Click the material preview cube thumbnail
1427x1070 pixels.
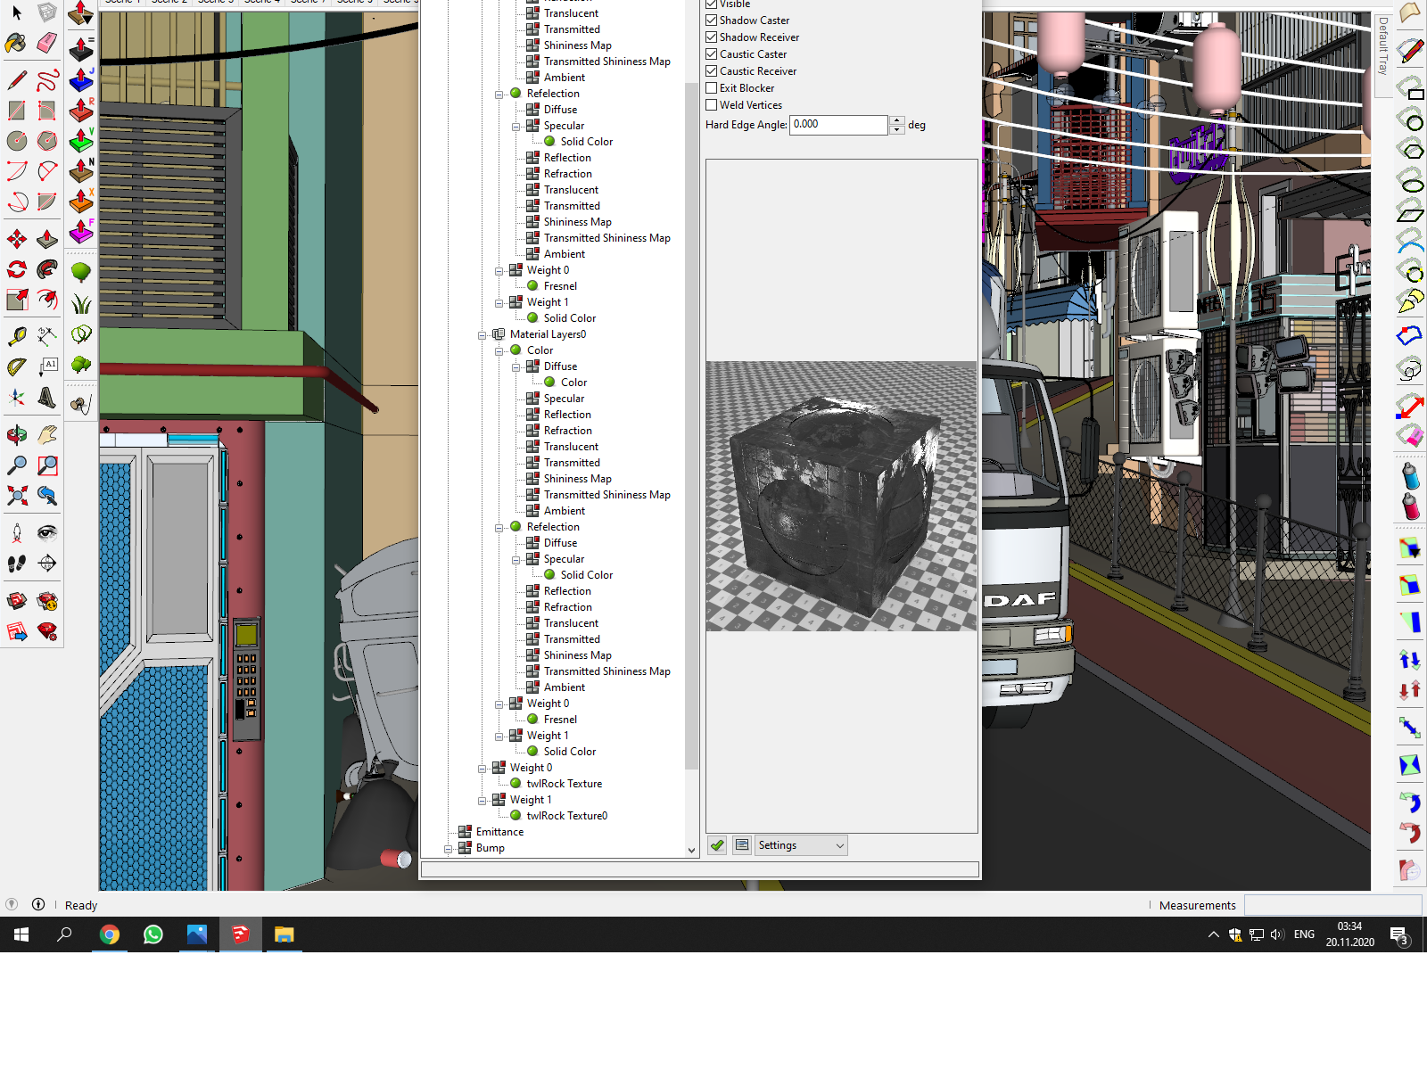[841, 496]
